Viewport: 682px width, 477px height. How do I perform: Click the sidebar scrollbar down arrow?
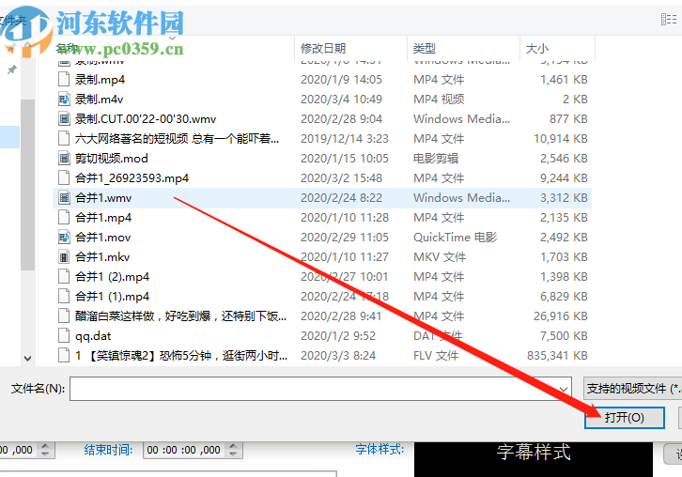(28, 359)
